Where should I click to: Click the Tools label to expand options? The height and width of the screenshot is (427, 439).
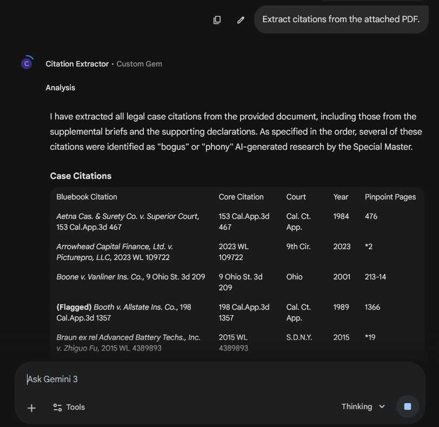coord(75,407)
